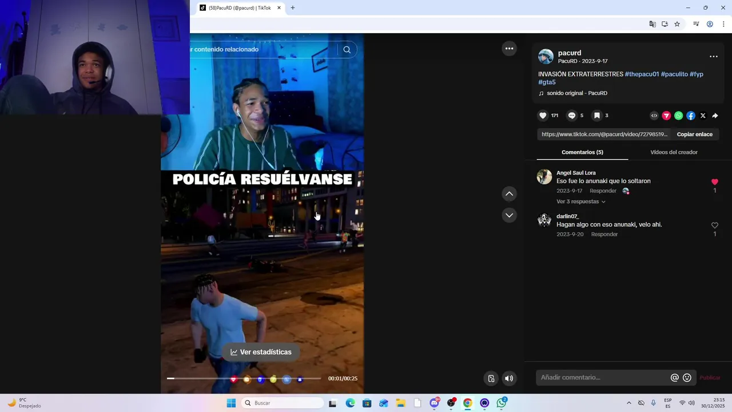Screen dimensions: 732x412
Task: Click the video URL text field
Action: point(604,134)
